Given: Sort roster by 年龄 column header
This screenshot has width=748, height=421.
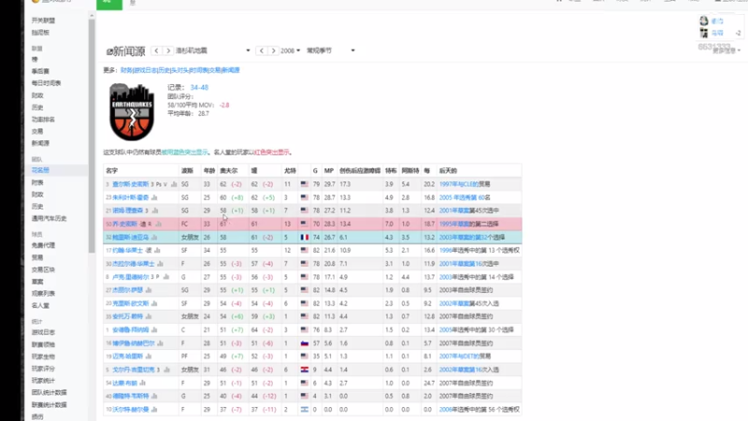Looking at the screenshot, I should click(209, 170).
